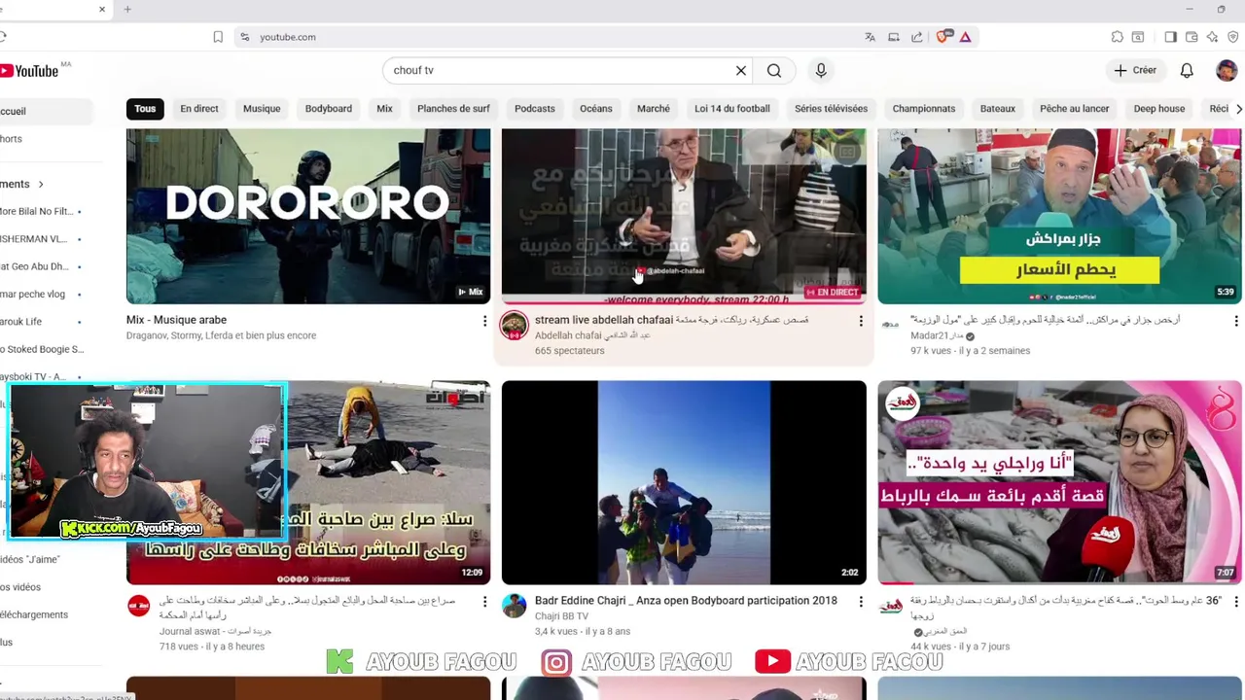
Task: Select the Pêche au lancer chip
Action: (1075, 109)
